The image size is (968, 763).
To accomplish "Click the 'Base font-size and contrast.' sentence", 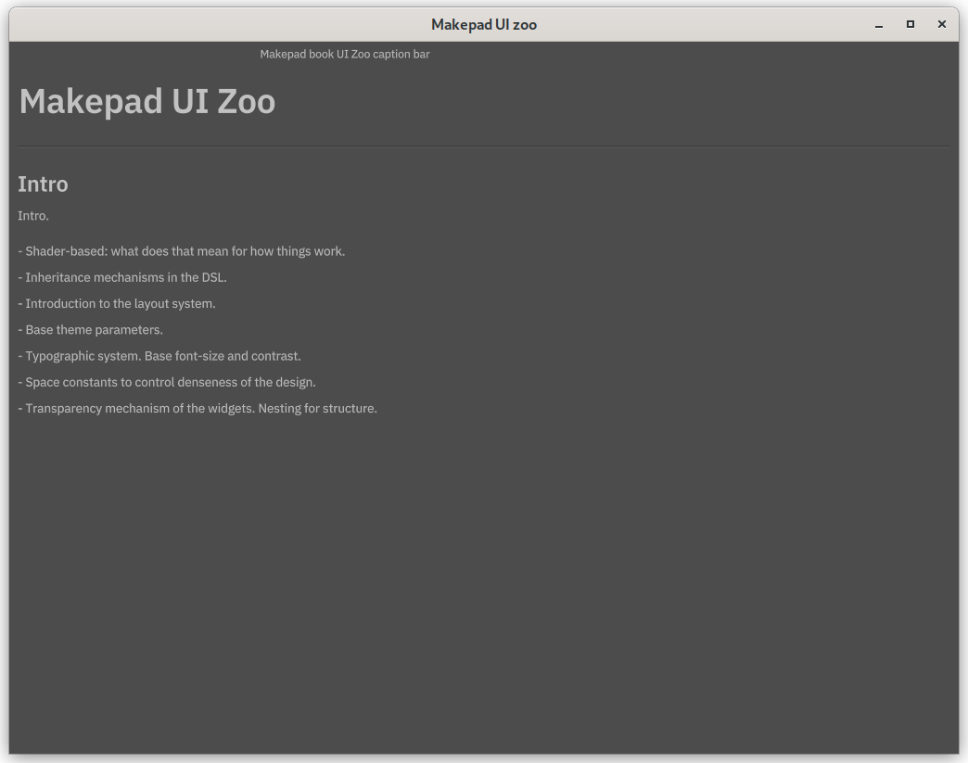I will pos(223,356).
